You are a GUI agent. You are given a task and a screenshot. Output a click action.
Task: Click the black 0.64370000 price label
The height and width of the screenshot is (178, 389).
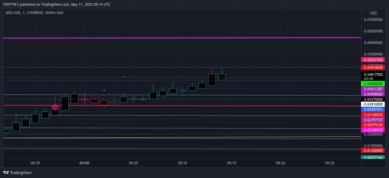pyautogui.click(x=373, y=99)
